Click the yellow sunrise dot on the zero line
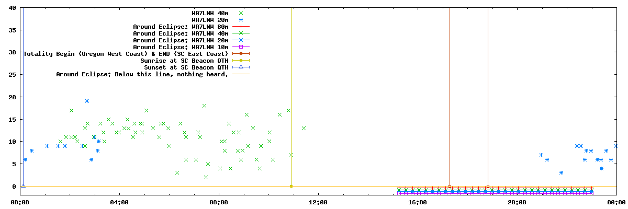Image resolution: width=628 pixels, height=209 pixels. [291, 186]
